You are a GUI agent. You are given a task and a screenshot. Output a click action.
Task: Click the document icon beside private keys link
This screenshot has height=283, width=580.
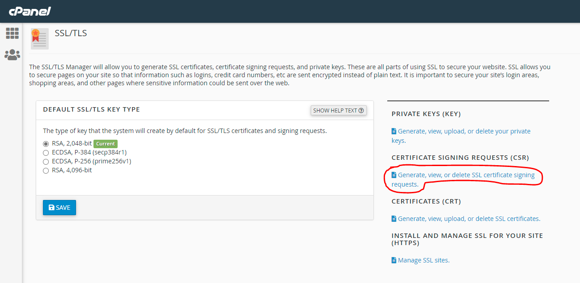[x=394, y=131]
